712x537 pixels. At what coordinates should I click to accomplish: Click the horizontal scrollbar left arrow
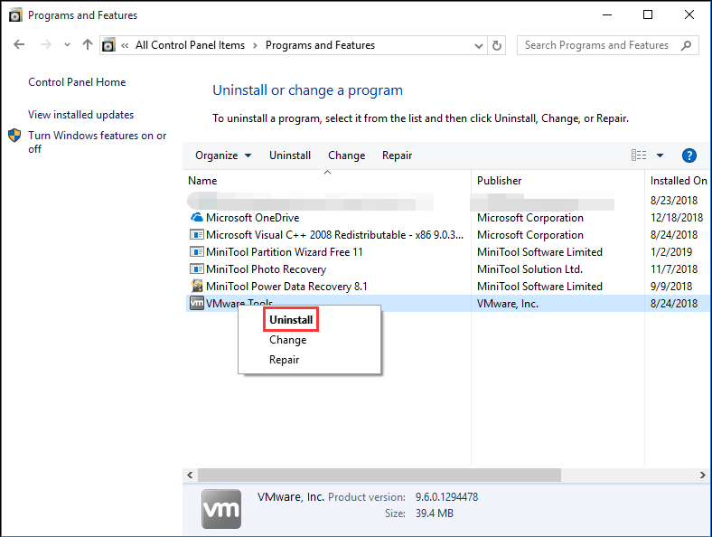click(x=190, y=475)
